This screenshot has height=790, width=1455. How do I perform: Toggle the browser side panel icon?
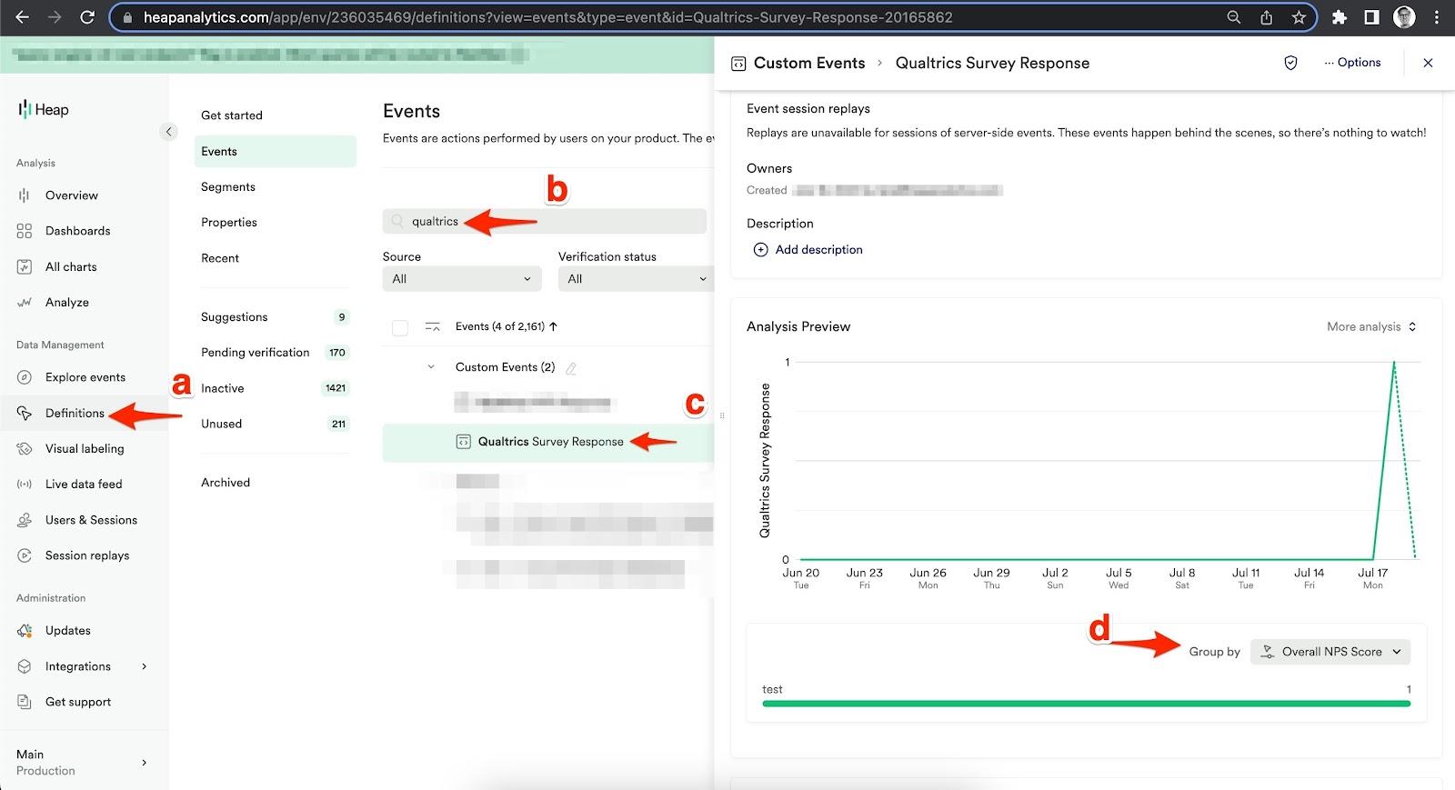[1372, 17]
